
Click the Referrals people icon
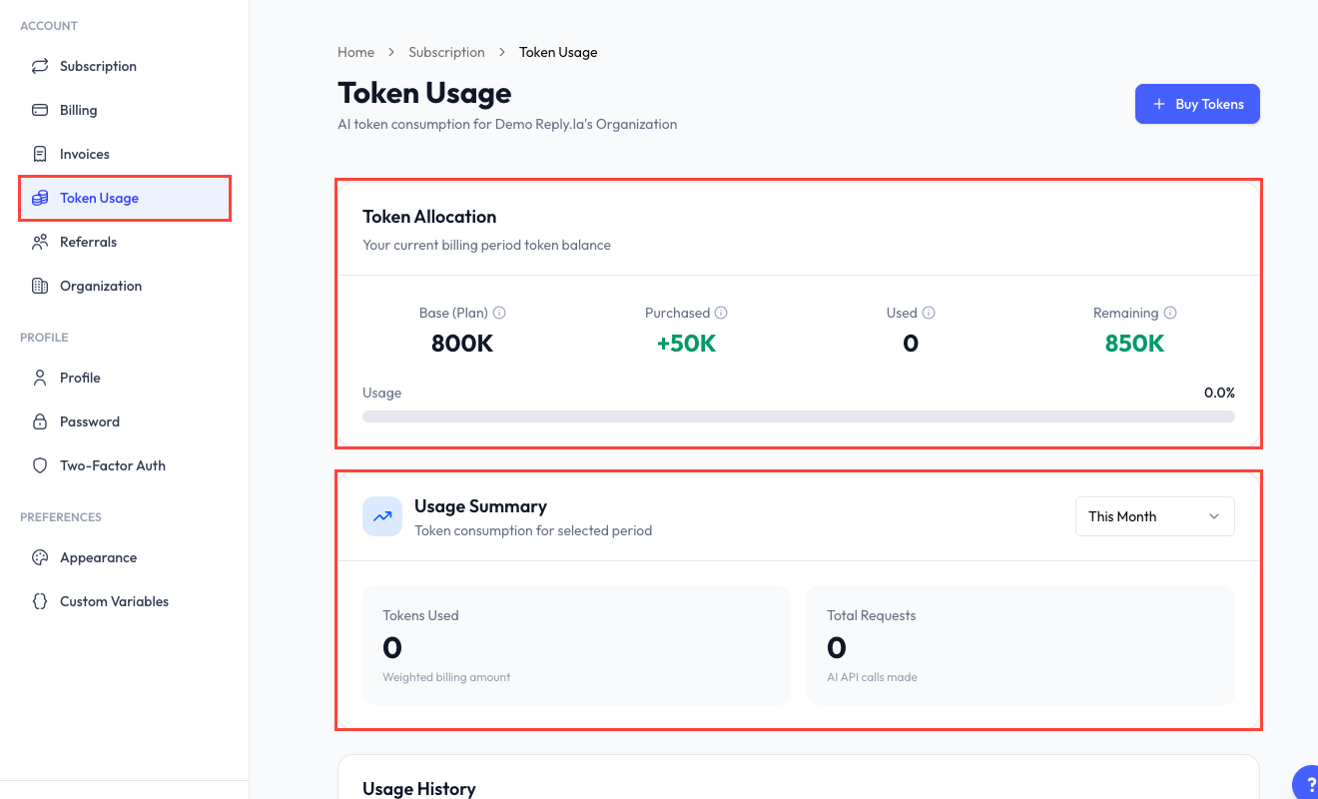[x=40, y=242]
